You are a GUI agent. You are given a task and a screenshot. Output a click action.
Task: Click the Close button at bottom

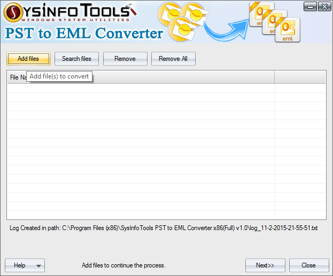309,265
